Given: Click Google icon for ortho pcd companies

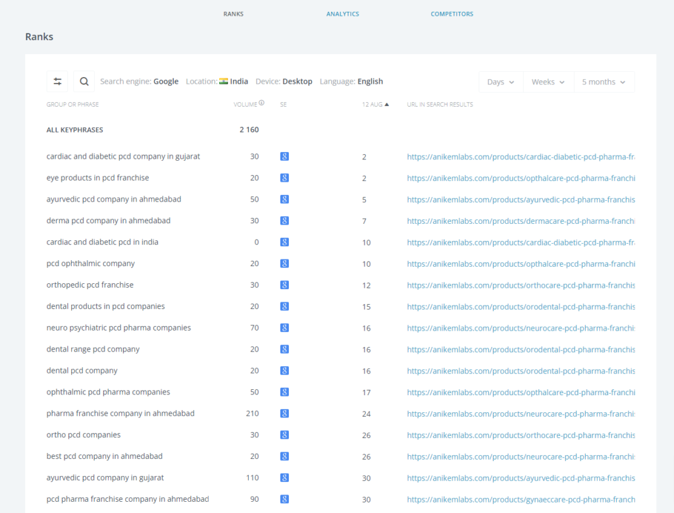Looking at the screenshot, I should point(284,435).
